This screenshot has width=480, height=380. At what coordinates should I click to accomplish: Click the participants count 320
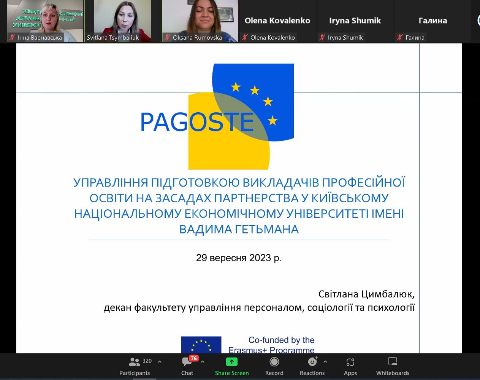147,361
